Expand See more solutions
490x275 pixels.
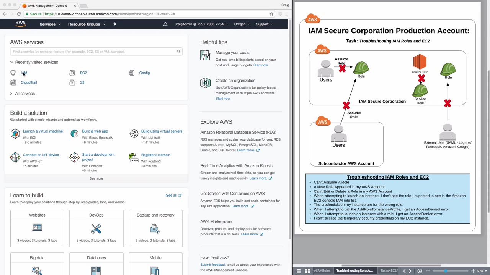96,178
